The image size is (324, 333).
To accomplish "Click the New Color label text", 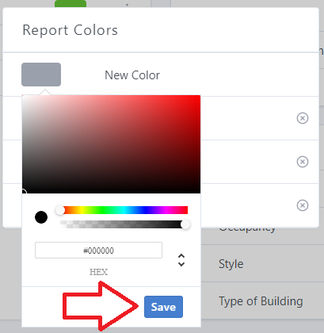I will click(132, 75).
